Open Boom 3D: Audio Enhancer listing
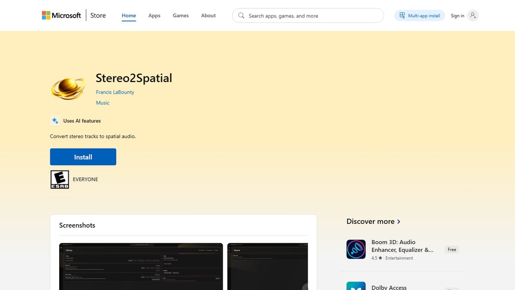The height and width of the screenshot is (290, 515). [403, 246]
